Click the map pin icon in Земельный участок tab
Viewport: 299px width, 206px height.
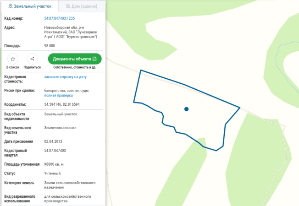tap(11, 6)
